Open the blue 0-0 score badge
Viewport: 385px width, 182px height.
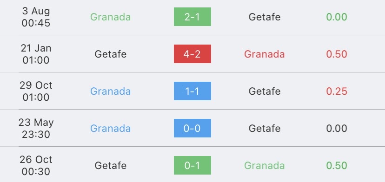pyautogui.click(x=192, y=128)
